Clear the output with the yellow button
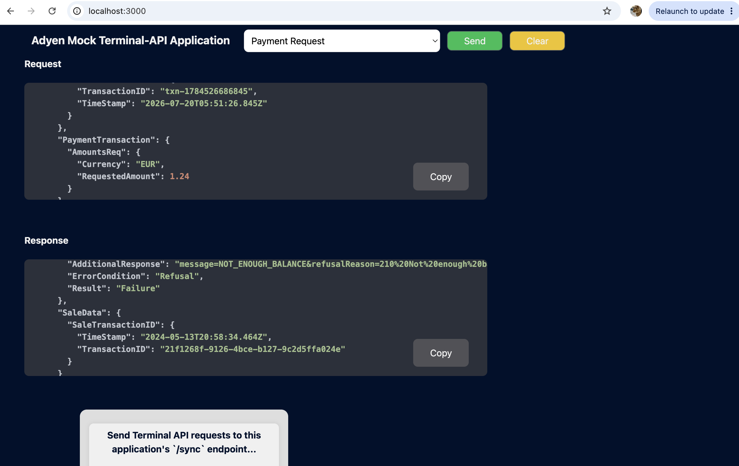 click(x=537, y=41)
